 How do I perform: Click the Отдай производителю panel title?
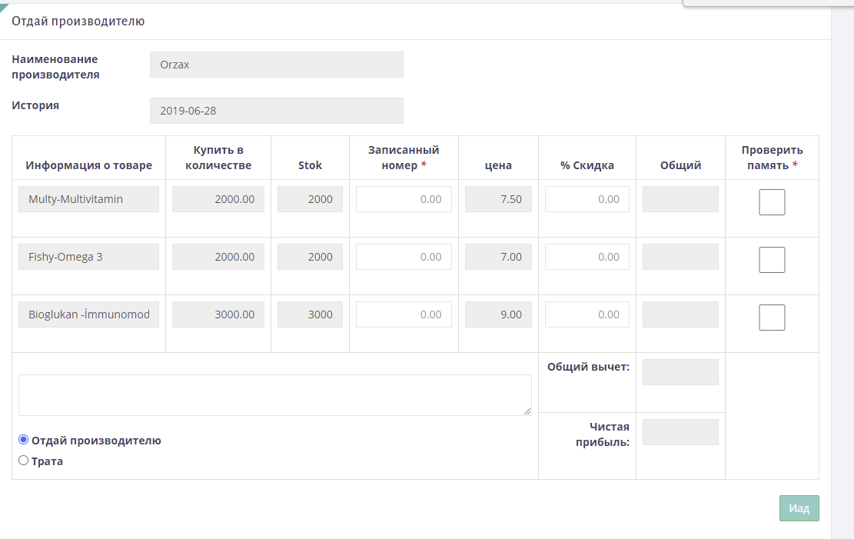coord(78,22)
